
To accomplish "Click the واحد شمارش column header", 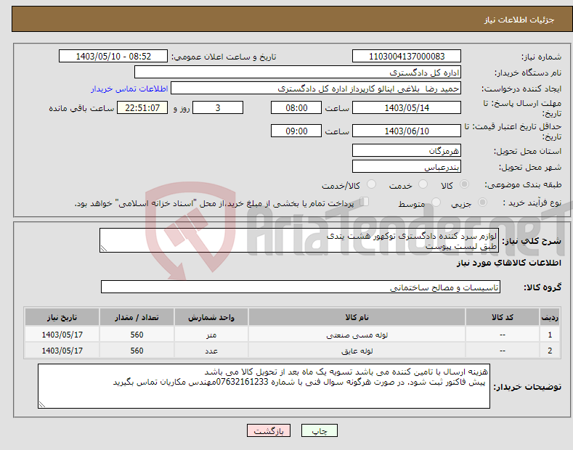I will (x=211, y=317).
